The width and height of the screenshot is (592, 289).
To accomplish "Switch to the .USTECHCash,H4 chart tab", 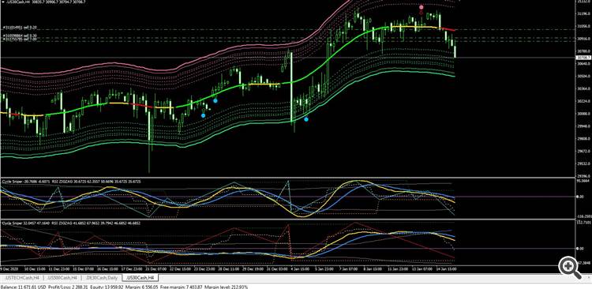I will coord(21,278).
